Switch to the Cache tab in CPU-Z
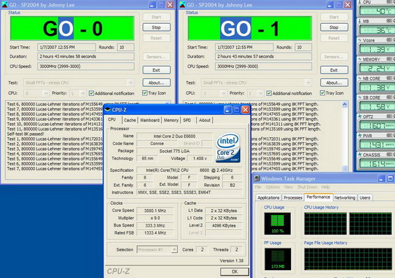Screen dimensions: 395x278 pyautogui.click(x=130, y=120)
